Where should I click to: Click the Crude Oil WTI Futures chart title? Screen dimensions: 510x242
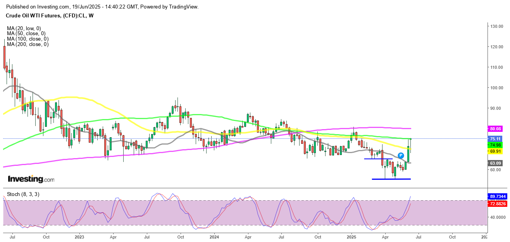click(x=50, y=15)
